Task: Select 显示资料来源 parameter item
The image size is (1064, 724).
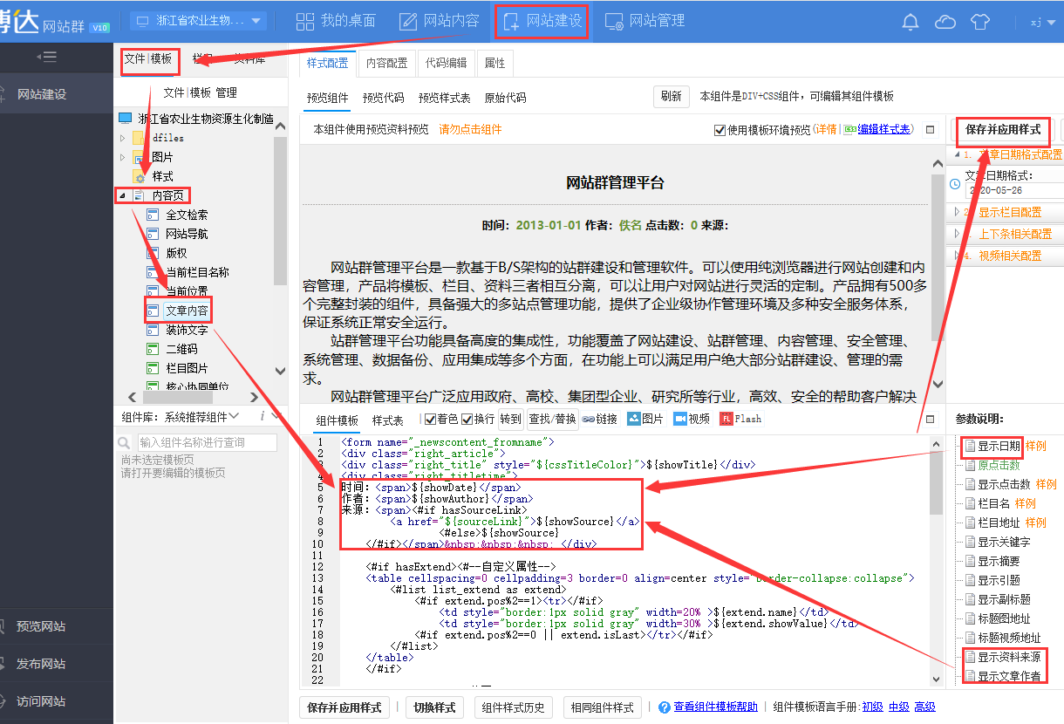Action: [x=1008, y=657]
